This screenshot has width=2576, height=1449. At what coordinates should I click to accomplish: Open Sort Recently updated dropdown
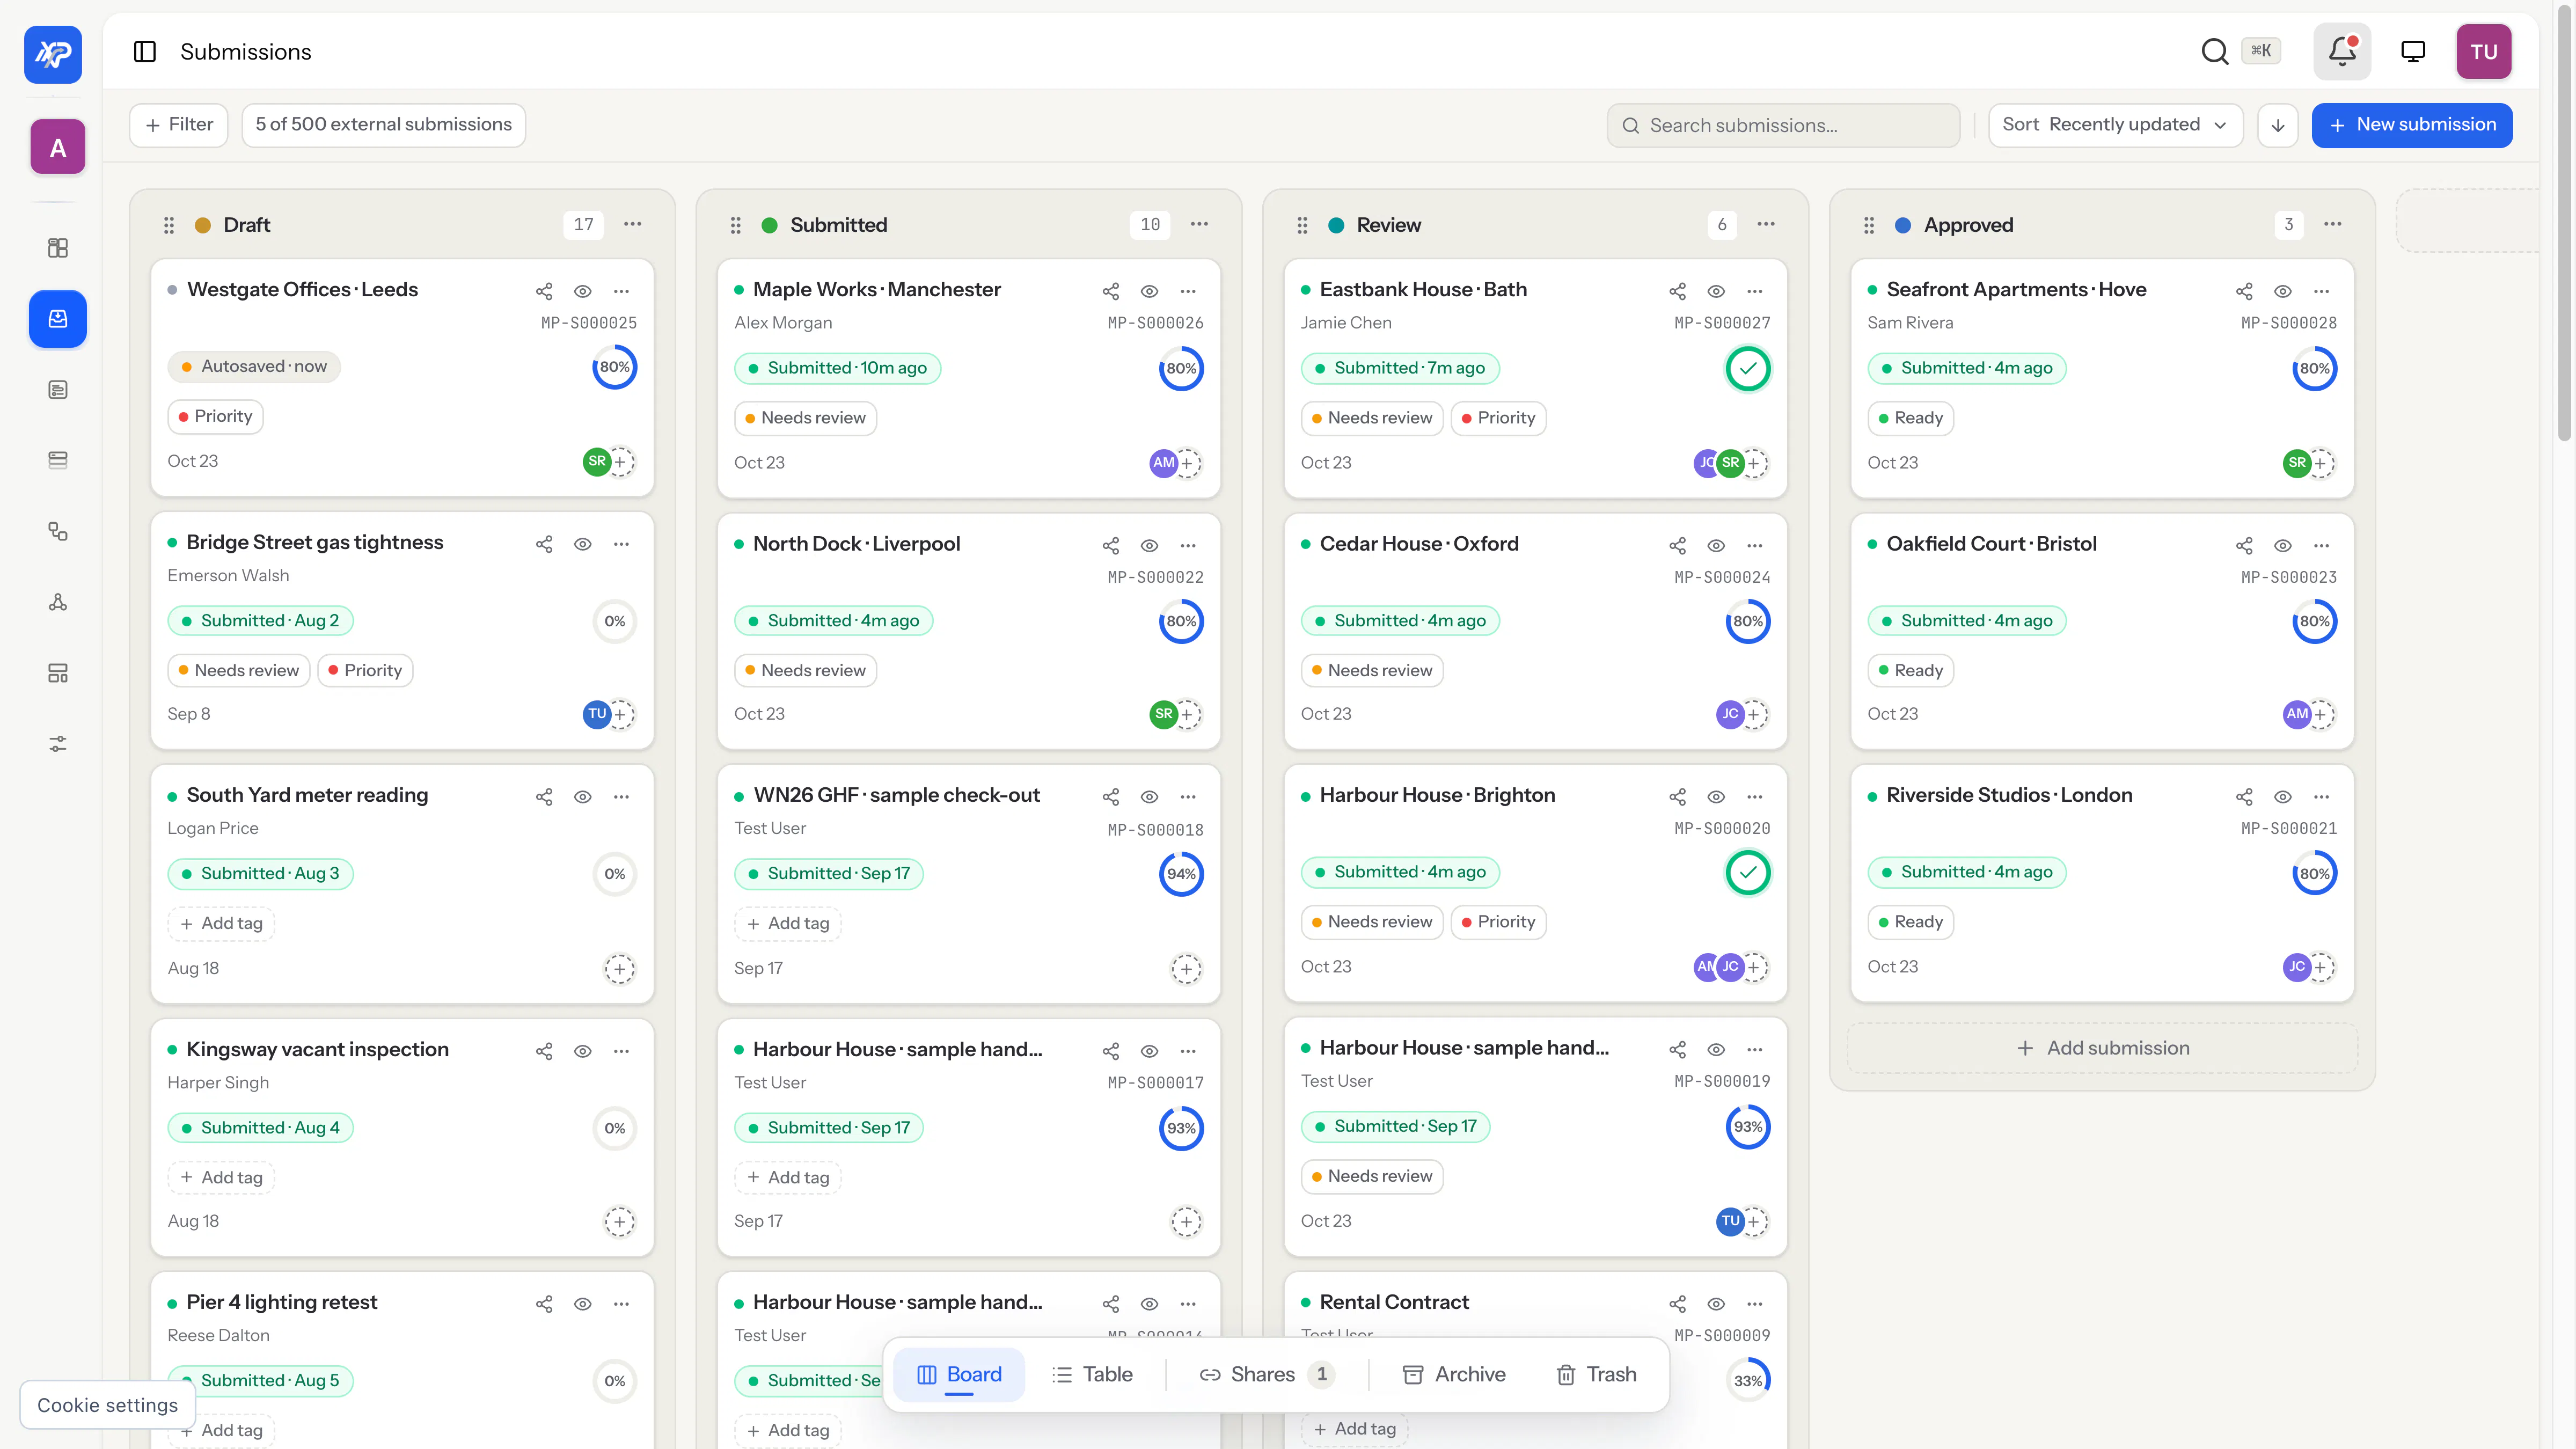click(x=2115, y=125)
